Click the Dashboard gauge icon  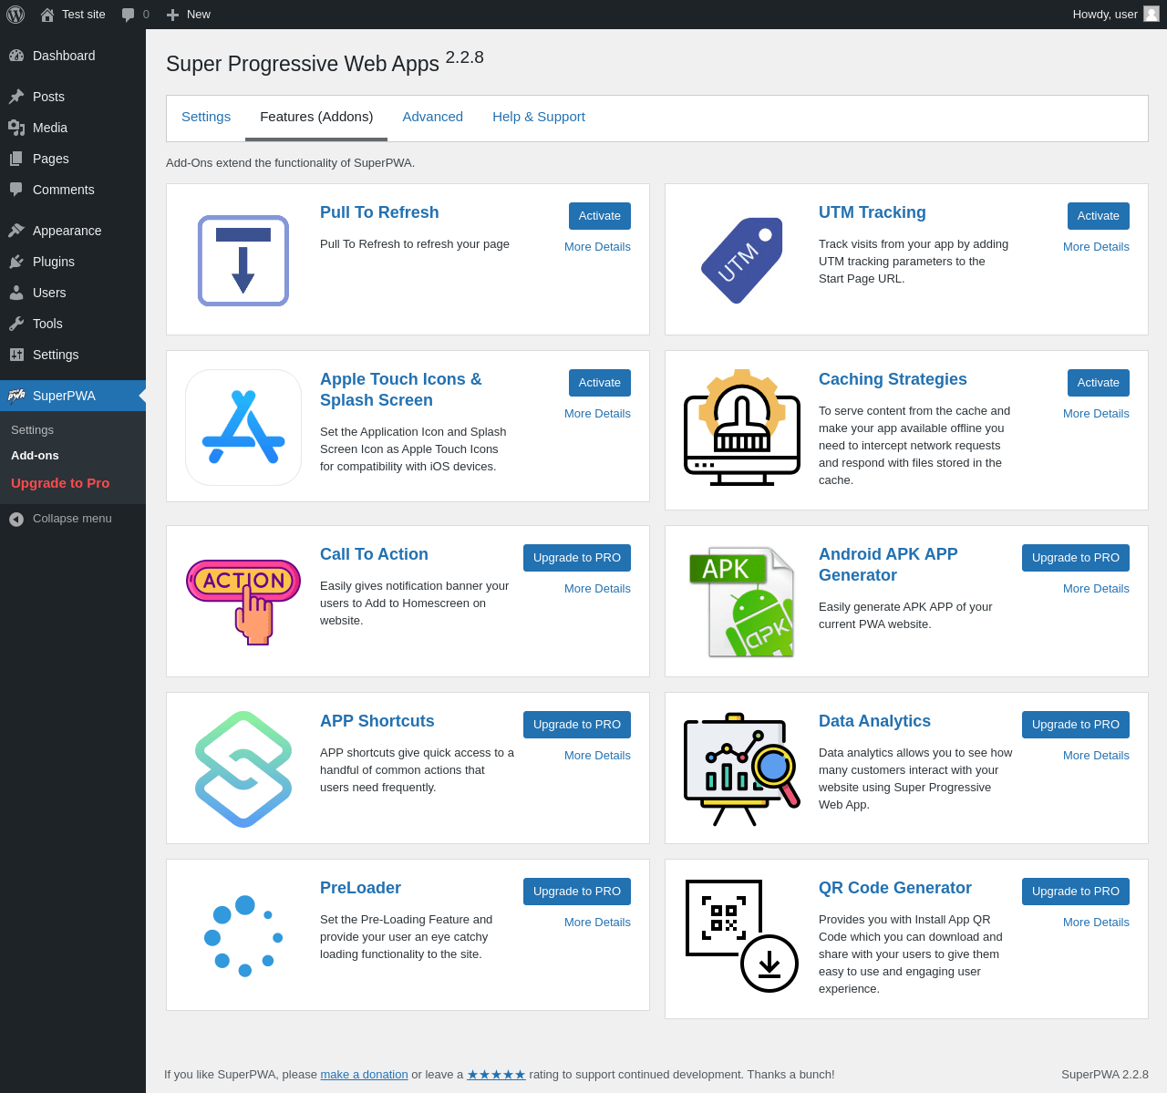pyautogui.click(x=16, y=56)
